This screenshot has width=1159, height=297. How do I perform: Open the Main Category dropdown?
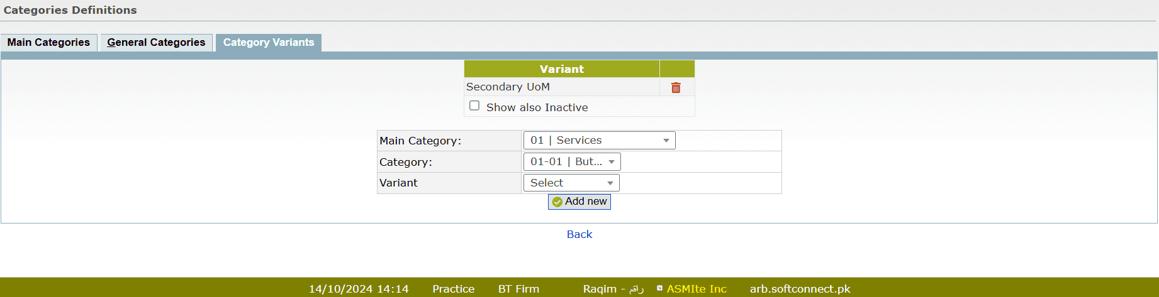[599, 141]
